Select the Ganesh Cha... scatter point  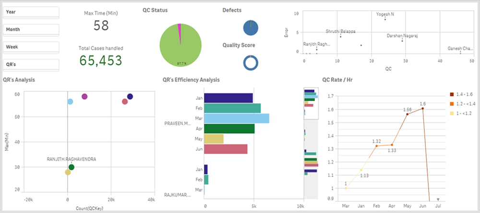(x=460, y=54)
